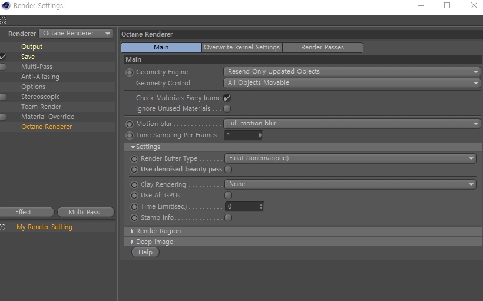Select Octane Renderer in the settings list
The image size is (483, 301).
tap(47, 127)
